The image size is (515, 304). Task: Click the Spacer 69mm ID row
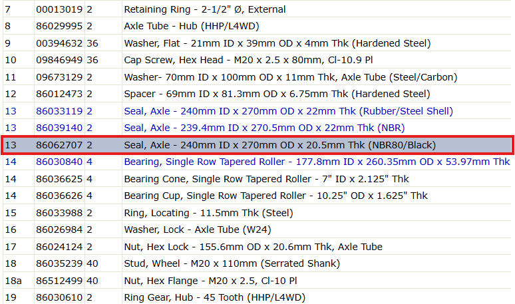click(x=257, y=94)
